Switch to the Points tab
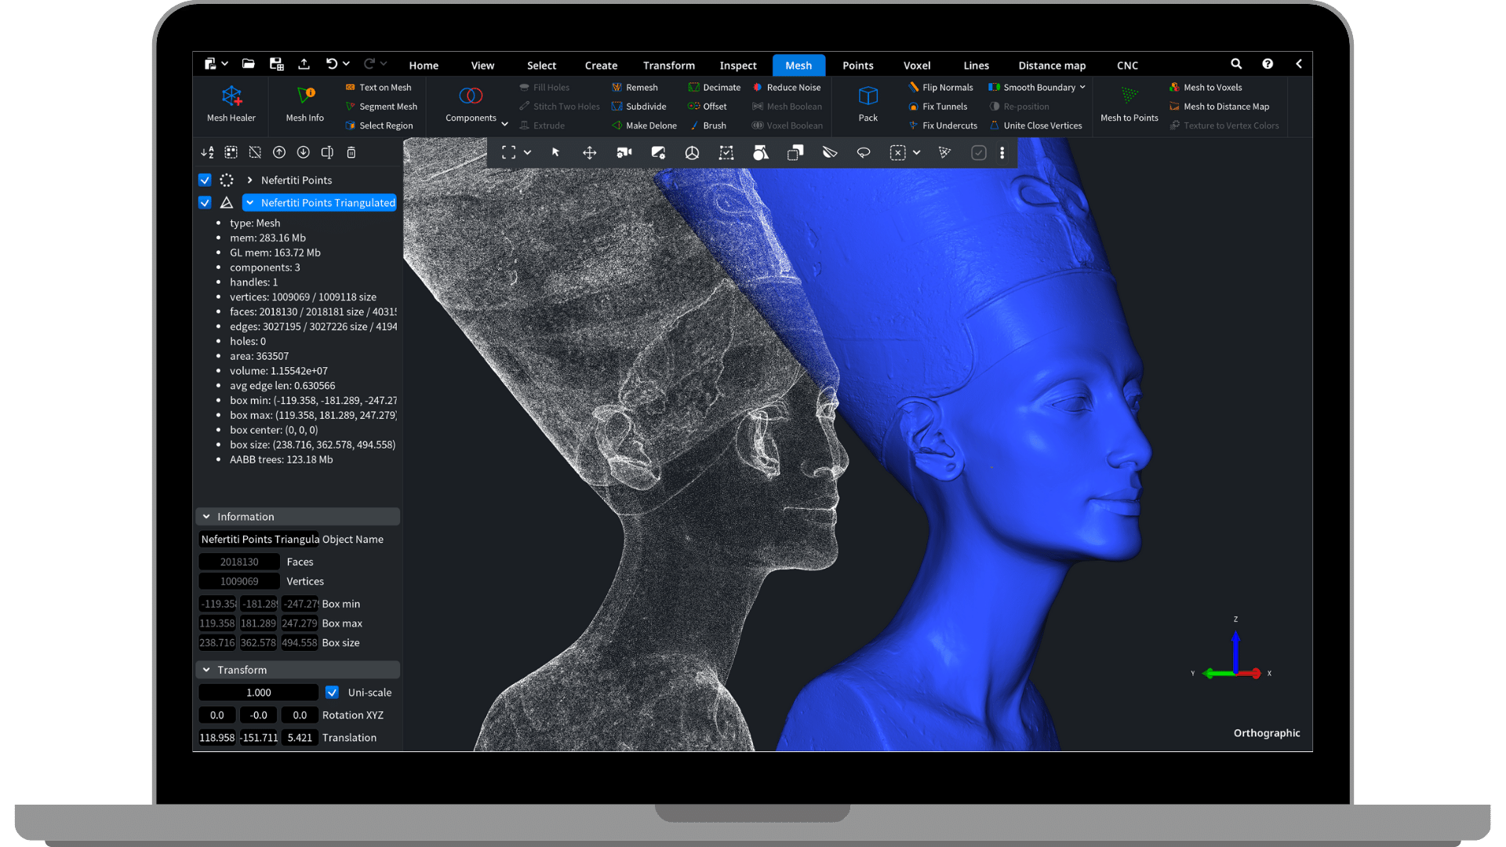This screenshot has height=847, width=1506. [857, 66]
